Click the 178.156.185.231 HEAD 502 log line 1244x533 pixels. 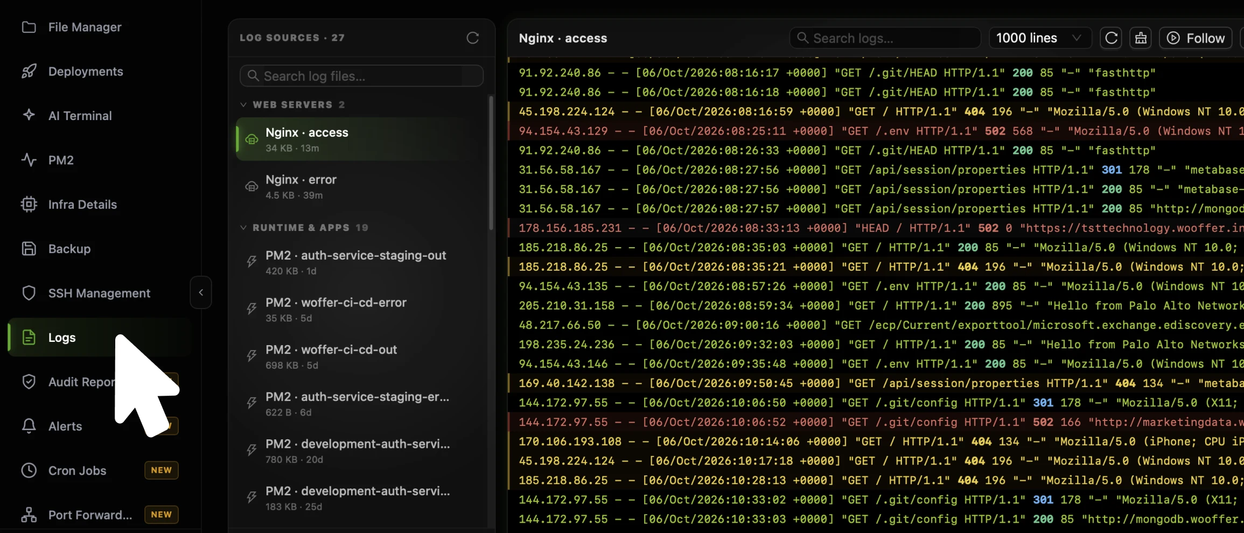(x=876, y=228)
